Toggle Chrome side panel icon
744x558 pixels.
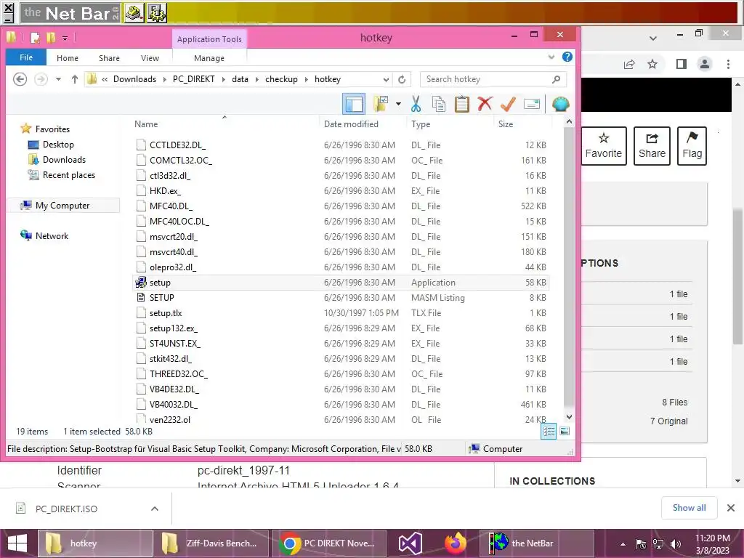click(682, 64)
